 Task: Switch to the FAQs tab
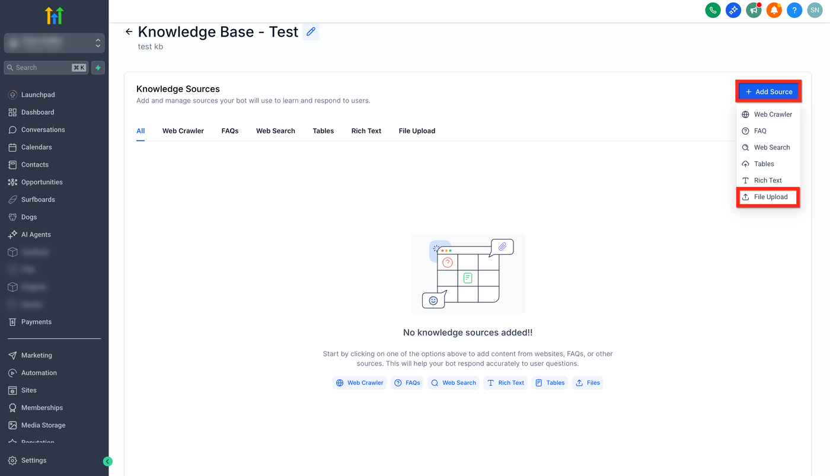(230, 131)
